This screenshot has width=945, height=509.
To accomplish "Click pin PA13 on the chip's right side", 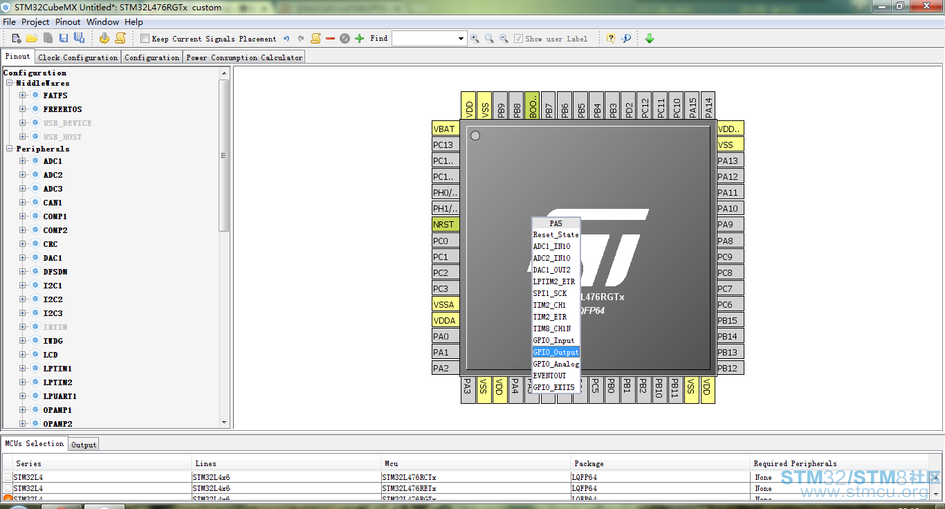I will 730,160.
